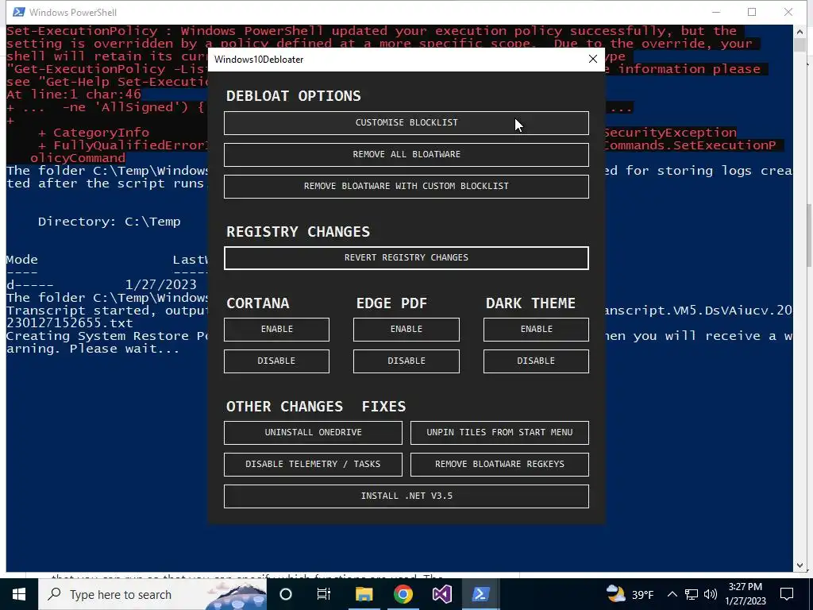Click Revert Registry Changes
Image resolution: width=813 pixels, height=610 pixels.
pos(406,258)
